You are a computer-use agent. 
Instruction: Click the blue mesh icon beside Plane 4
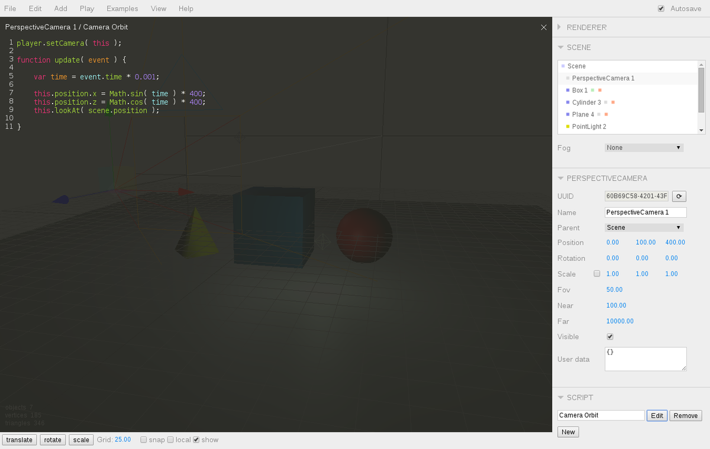[568, 114]
